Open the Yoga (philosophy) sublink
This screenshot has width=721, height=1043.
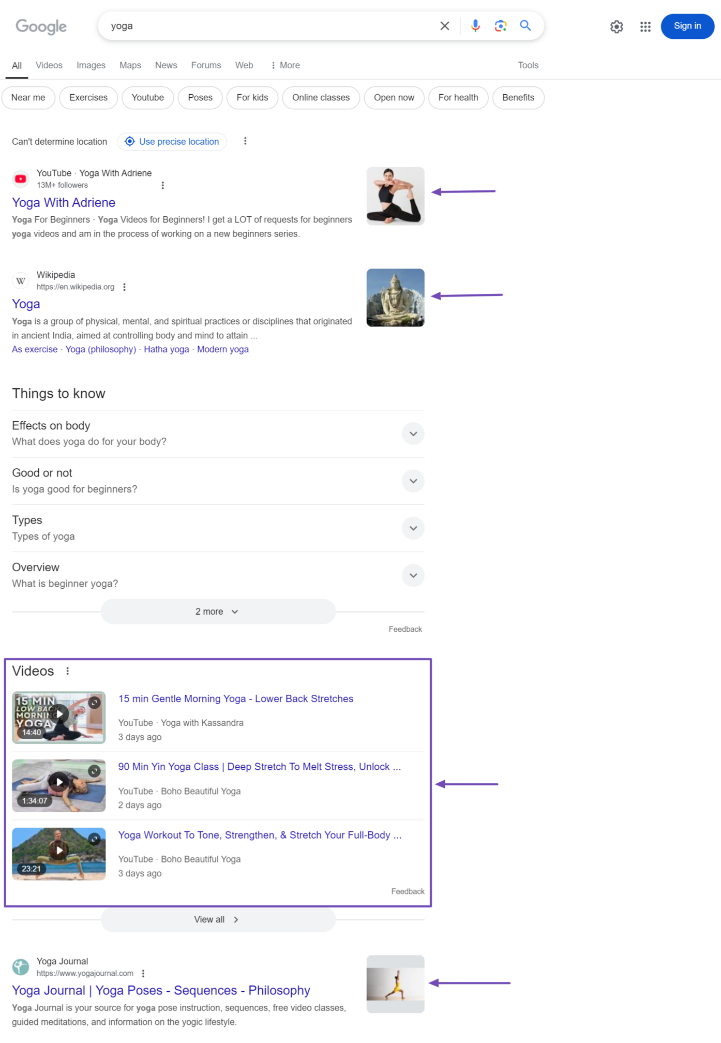tap(101, 349)
